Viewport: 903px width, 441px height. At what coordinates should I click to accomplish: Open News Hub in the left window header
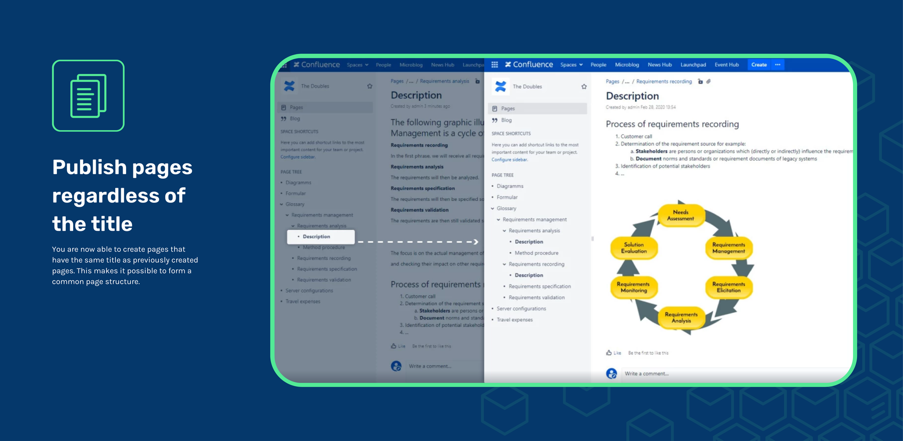(x=443, y=65)
